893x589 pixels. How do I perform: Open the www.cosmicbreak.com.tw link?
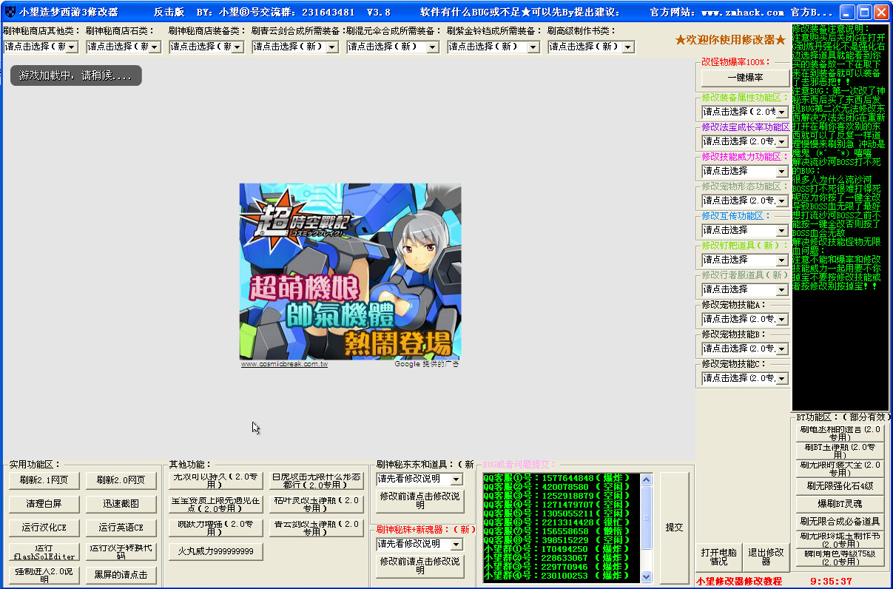[x=284, y=364]
